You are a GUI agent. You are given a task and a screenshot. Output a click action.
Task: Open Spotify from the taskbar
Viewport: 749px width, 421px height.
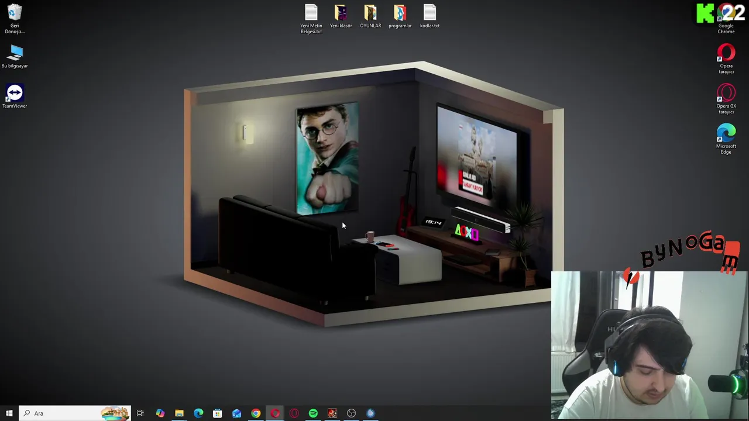pyautogui.click(x=313, y=413)
